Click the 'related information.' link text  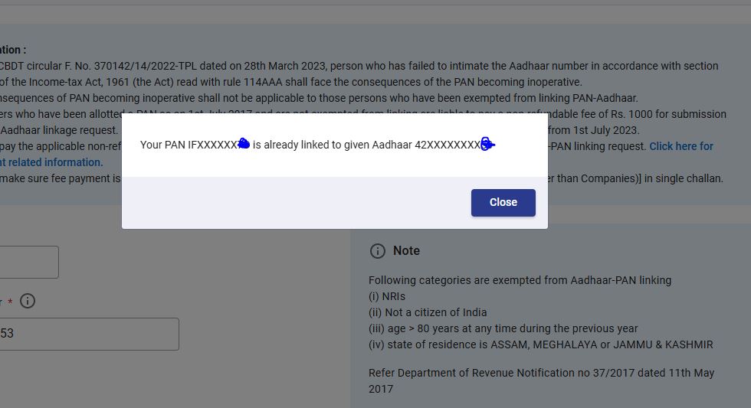coord(55,162)
